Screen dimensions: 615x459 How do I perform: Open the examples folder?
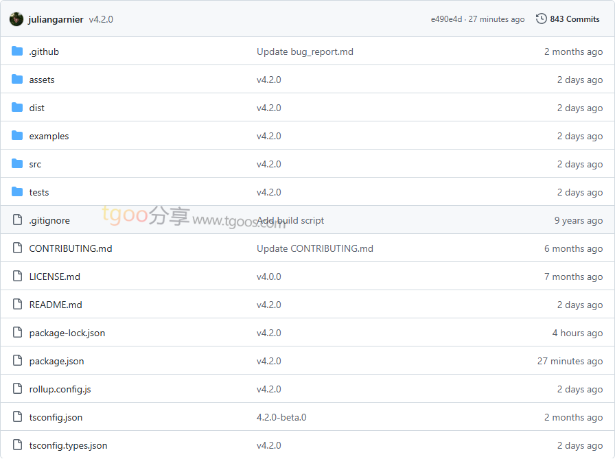click(49, 136)
